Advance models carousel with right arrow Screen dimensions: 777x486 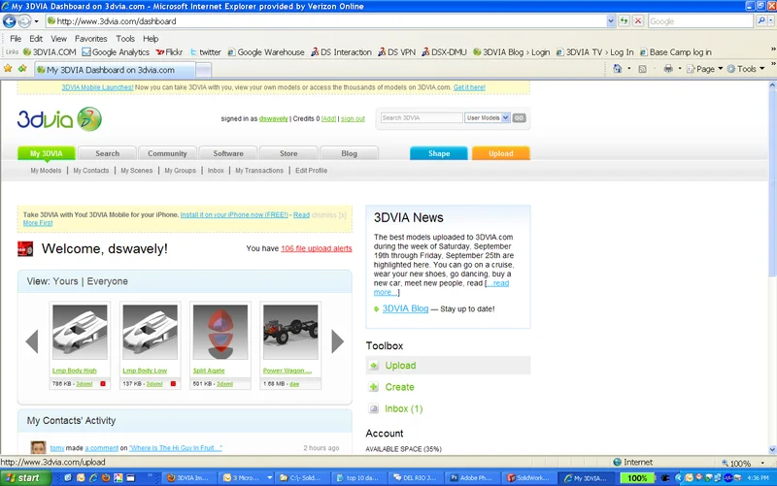tap(338, 341)
